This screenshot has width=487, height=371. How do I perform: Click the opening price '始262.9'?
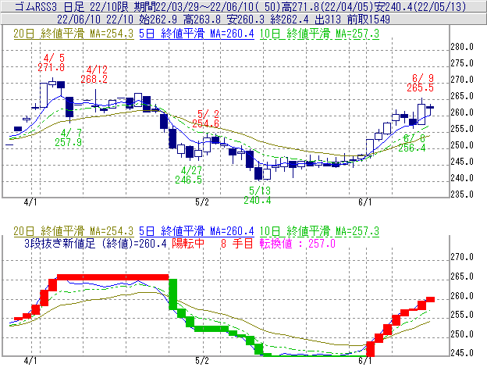[158, 20]
